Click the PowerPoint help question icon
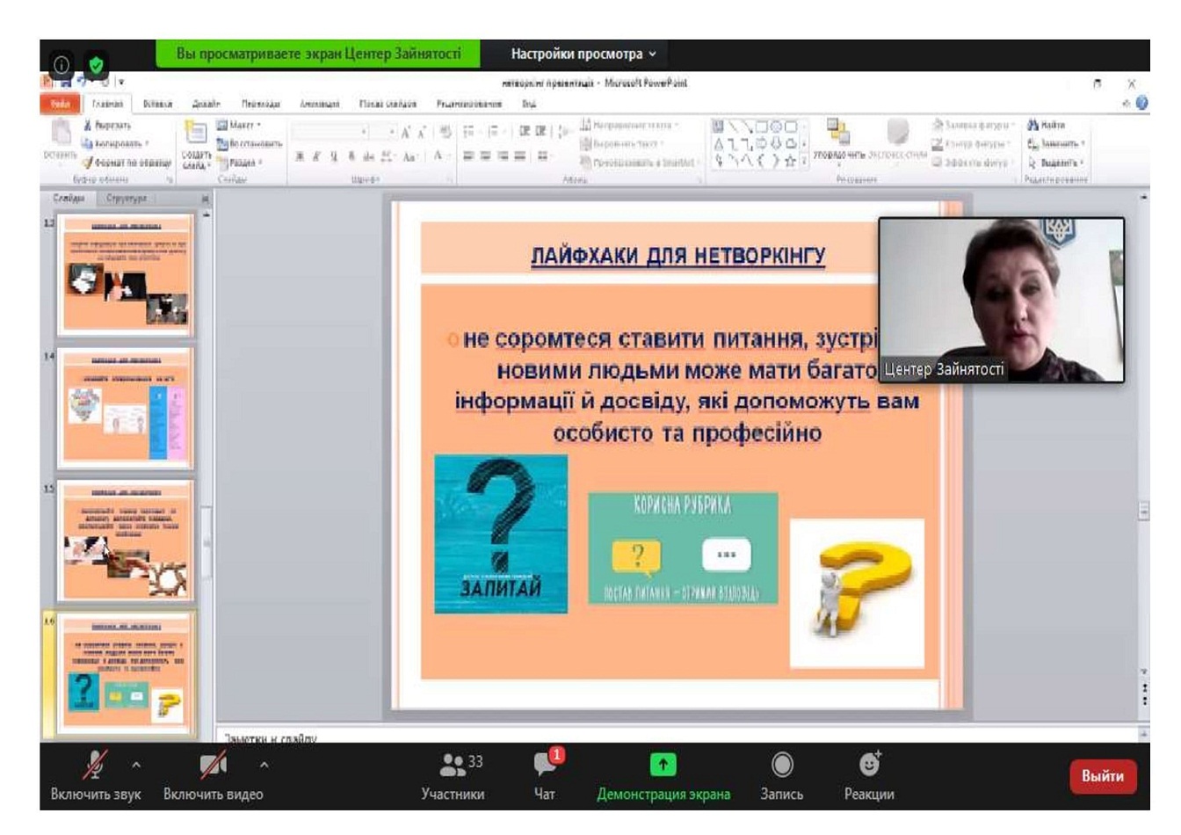Image resolution: width=1181 pixels, height=835 pixels. 1141,103
